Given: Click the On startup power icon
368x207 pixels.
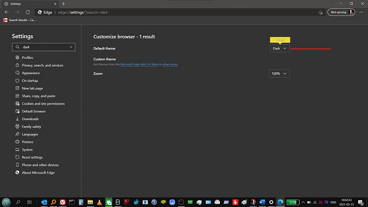Looking at the screenshot, I should [17, 80].
